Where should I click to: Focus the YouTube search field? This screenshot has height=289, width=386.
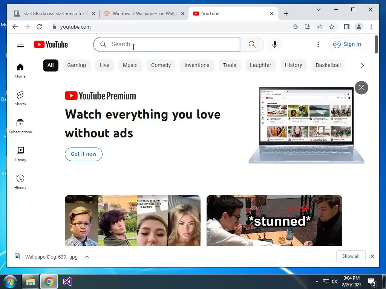pyautogui.click(x=166, y=44)
